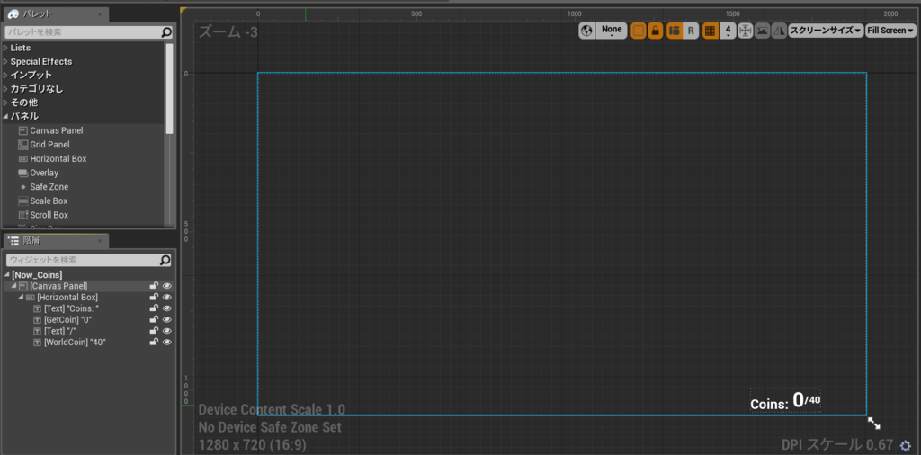921x455 pixels.
Task: Toggle widget outlines dashed-box button
Action: [x=639, y=31]
